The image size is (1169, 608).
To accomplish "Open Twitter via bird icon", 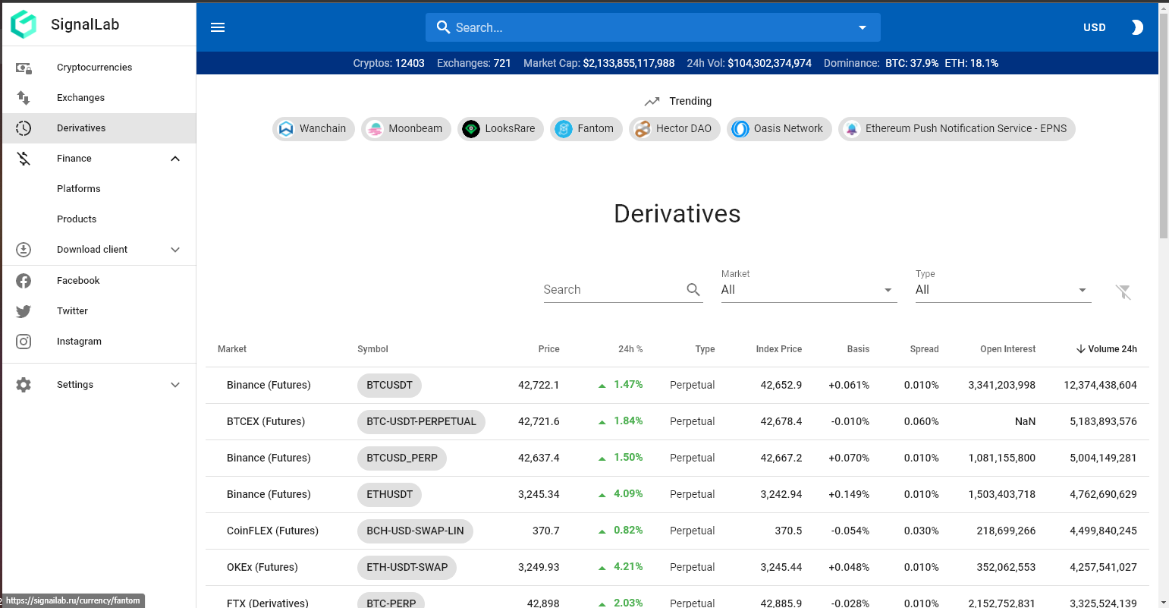I will 24,311.
